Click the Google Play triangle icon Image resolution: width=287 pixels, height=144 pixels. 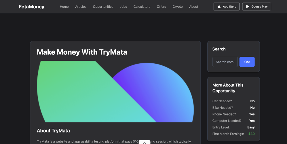(248, 7)
